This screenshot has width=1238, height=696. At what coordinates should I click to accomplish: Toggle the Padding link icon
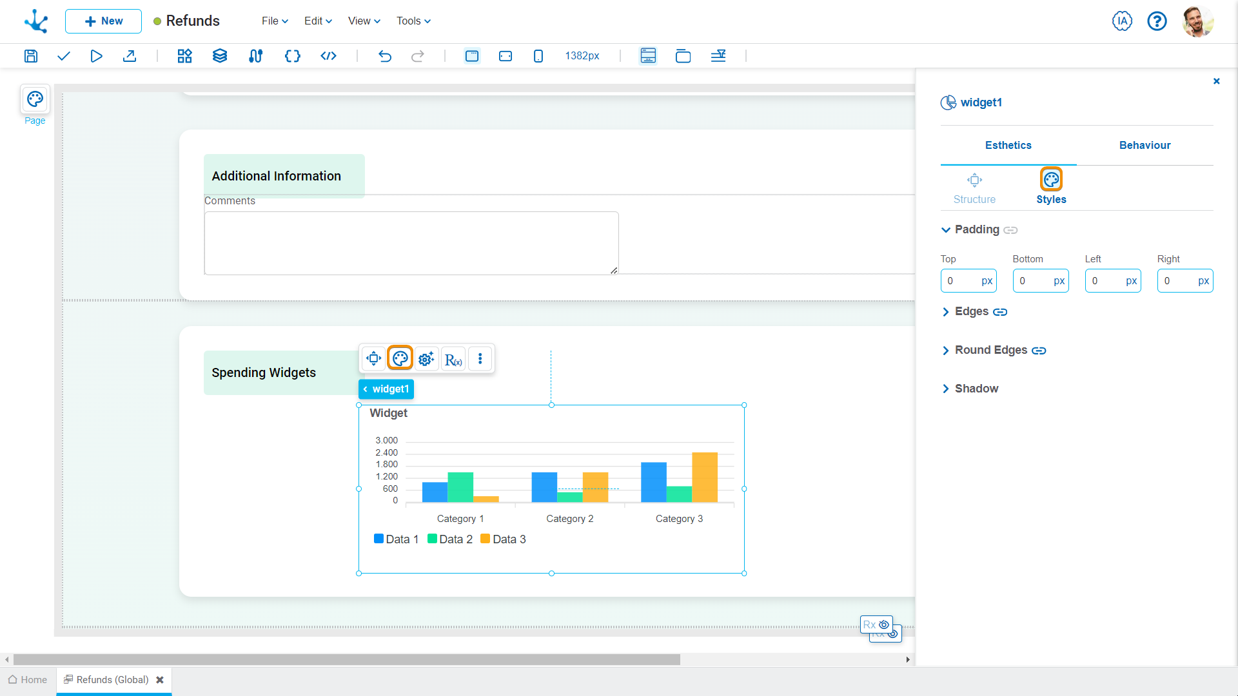(1010, 230)
